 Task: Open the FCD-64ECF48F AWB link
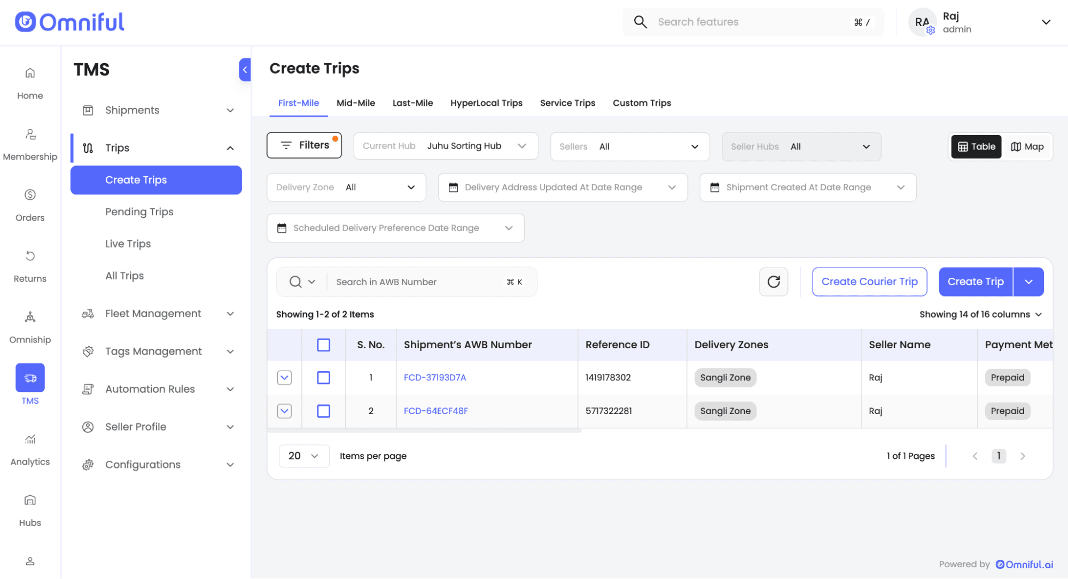[x=435, y=411]
